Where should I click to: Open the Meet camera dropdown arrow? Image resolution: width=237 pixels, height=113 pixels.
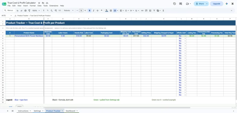(x=190, y=4)
